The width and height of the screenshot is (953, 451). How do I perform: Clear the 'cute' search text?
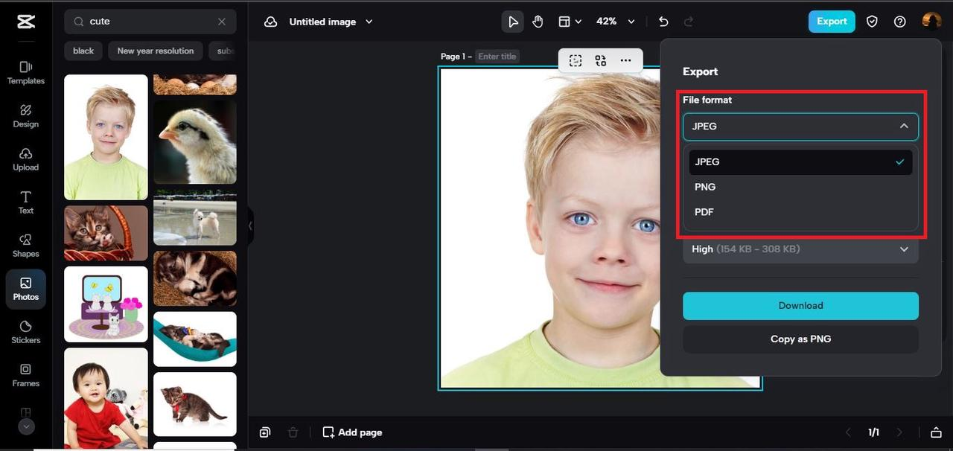[x=222, y=22]
